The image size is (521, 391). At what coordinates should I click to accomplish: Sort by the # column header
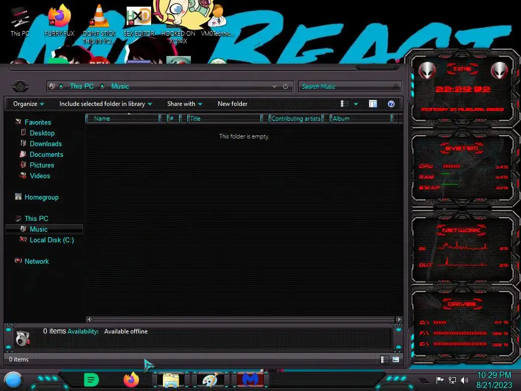tap(173, 118)
